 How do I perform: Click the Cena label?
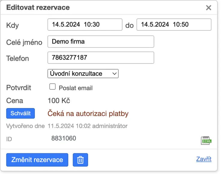pyautogui.click(x=15, y=101)
